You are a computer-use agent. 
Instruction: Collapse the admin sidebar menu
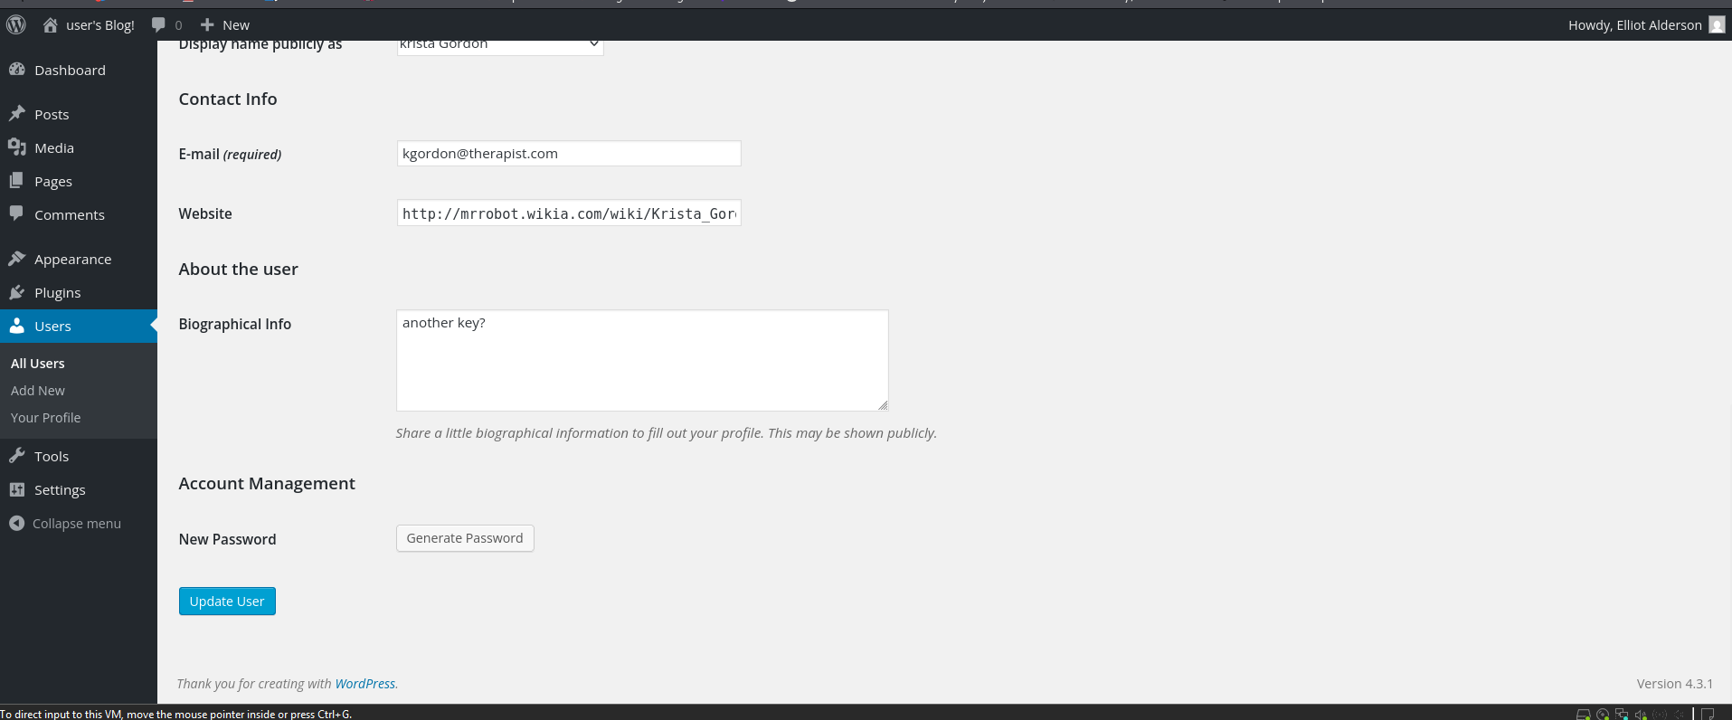coord(65,524)
